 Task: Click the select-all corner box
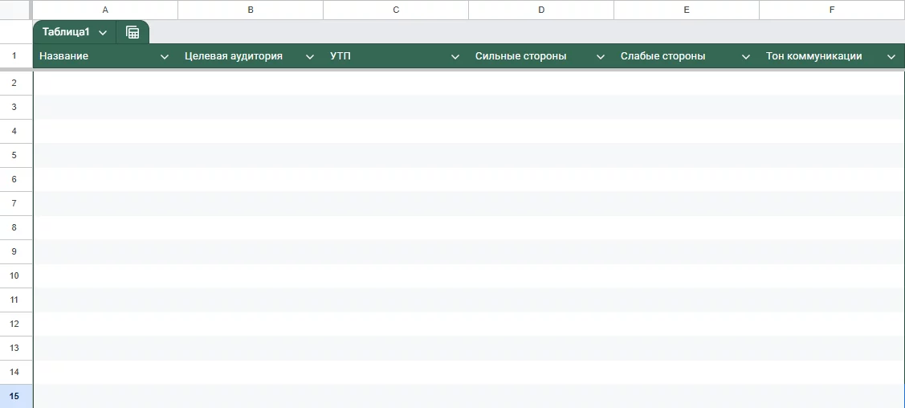point(14,10)
